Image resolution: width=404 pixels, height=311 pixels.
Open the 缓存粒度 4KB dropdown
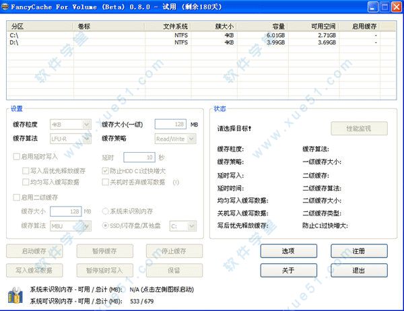[x=71, y=125]
